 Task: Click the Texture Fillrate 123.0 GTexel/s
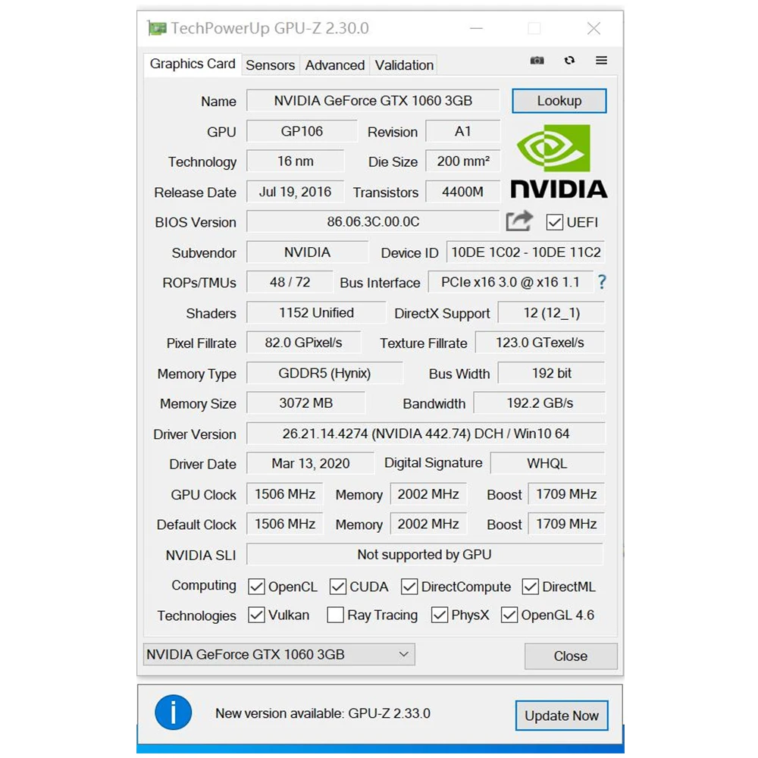540,343
